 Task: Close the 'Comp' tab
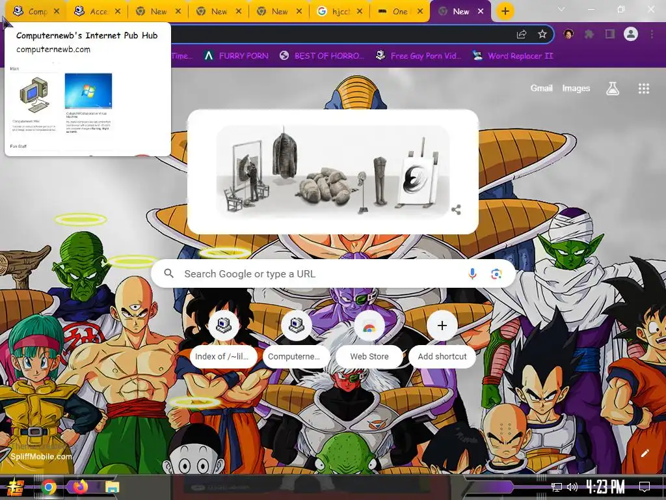[x=57, y=12]
